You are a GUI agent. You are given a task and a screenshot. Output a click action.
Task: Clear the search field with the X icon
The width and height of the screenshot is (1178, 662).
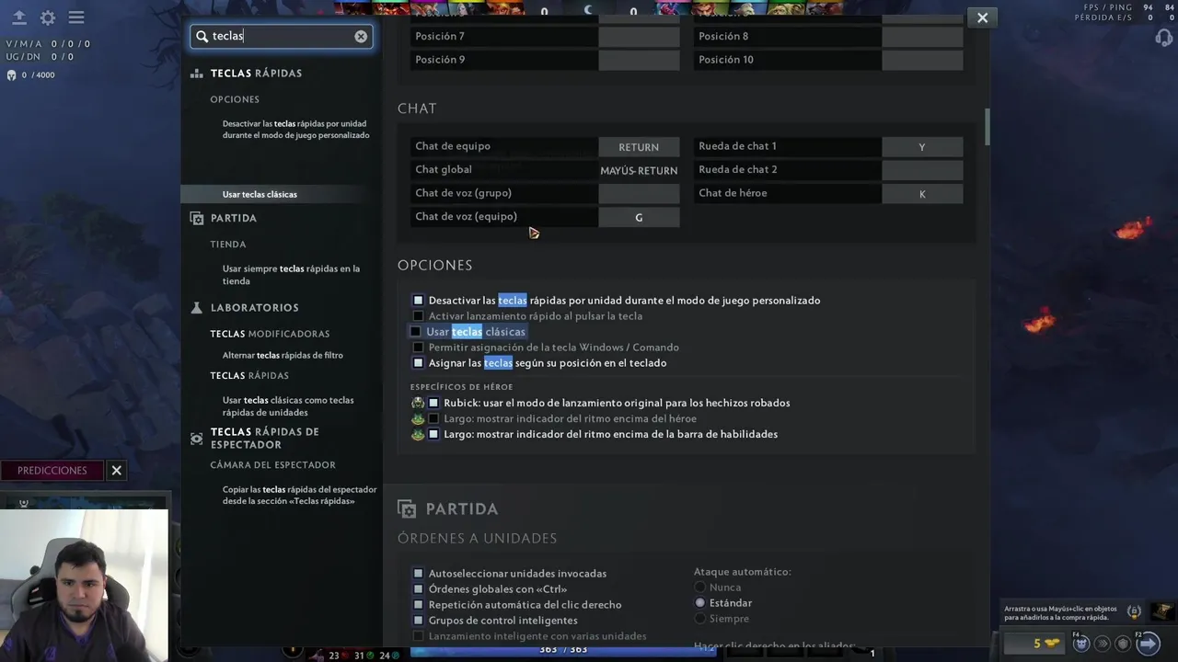361,37
